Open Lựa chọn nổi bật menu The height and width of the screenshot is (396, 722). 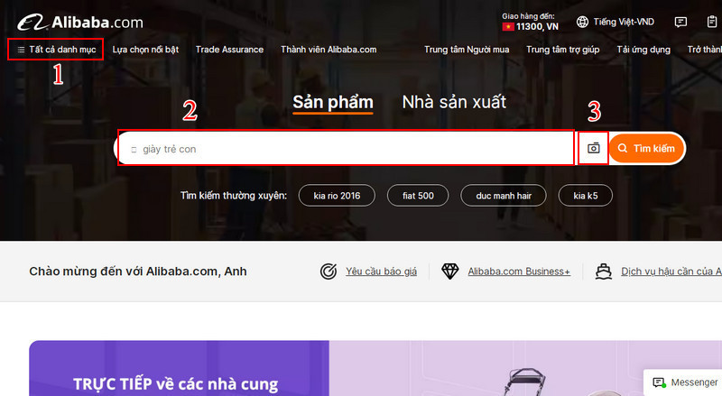[x=145, y=50]
